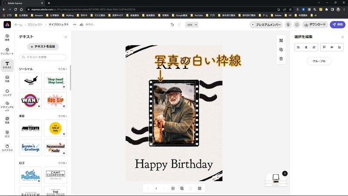
Task: Expand more Social (ソーシャル) text templates
Action: (x=62, y=69)
